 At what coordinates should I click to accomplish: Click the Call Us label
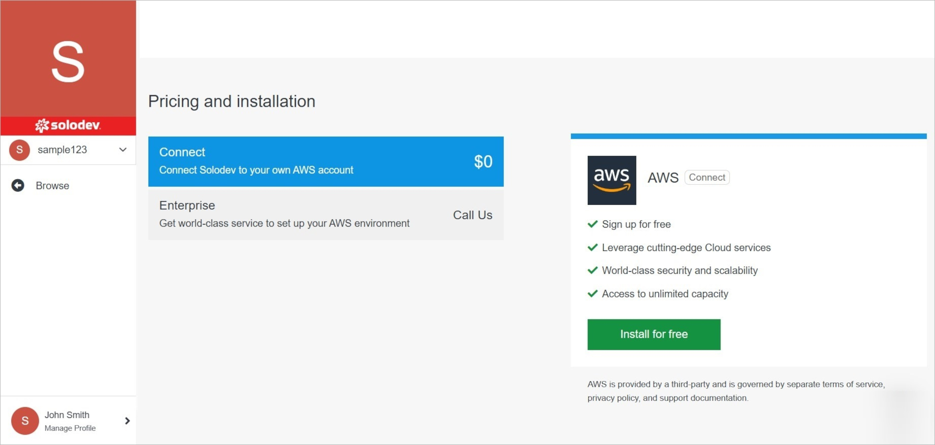click(473, 215)
